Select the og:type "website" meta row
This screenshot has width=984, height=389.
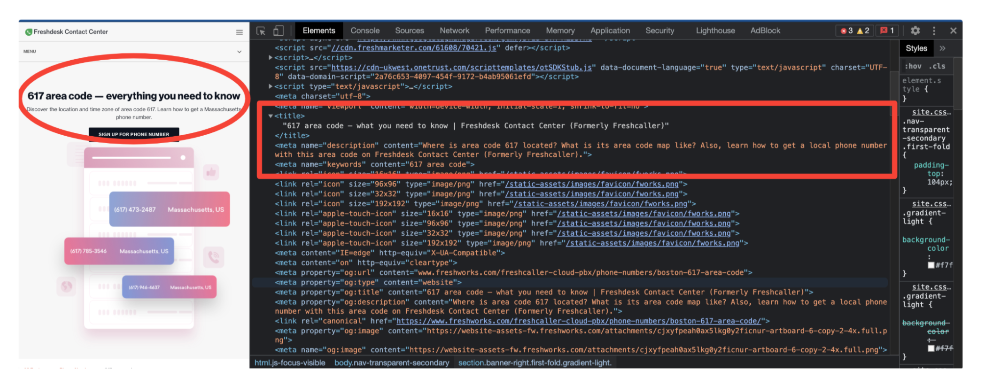click(x=368, y=283)
